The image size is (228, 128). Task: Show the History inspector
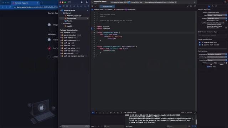(213, 6)
